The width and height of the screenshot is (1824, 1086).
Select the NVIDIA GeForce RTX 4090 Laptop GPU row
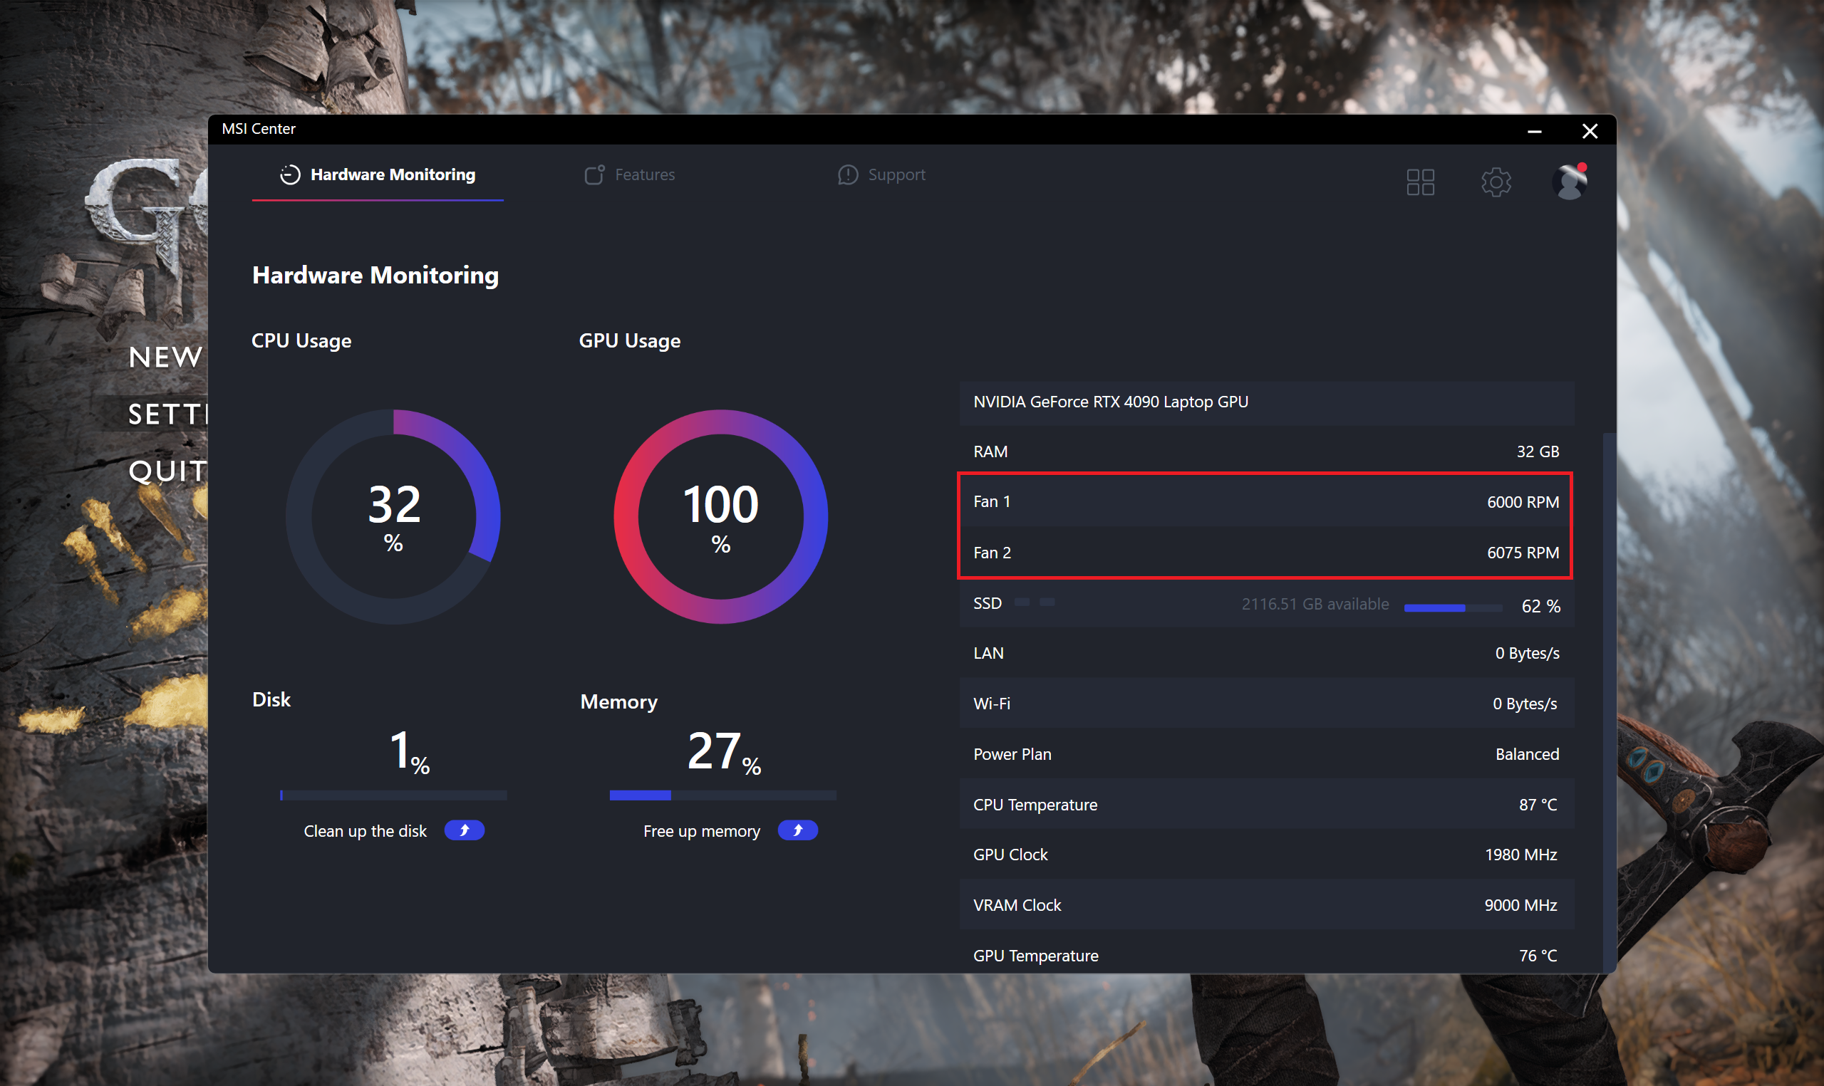click(x=1267, y=402)
